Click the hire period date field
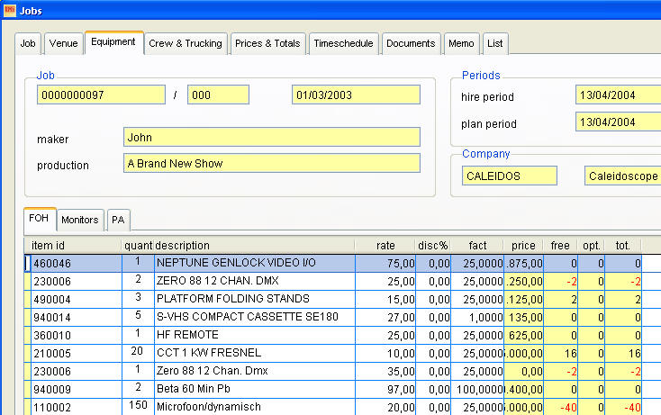Image resolution: width=661 pixels, height=415 pixels. [618, 95]
